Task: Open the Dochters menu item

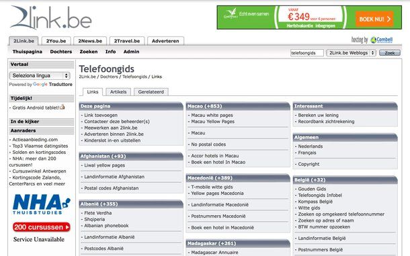Action: point(61,52)
